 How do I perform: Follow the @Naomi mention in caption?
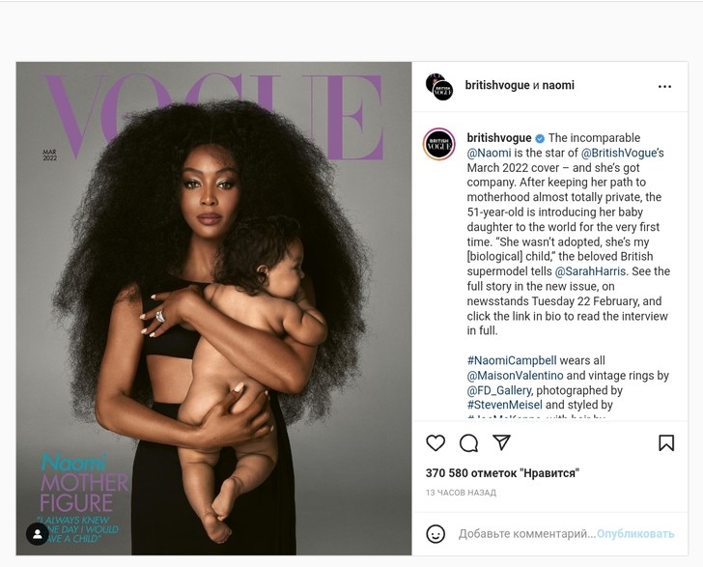click(489, 153)
